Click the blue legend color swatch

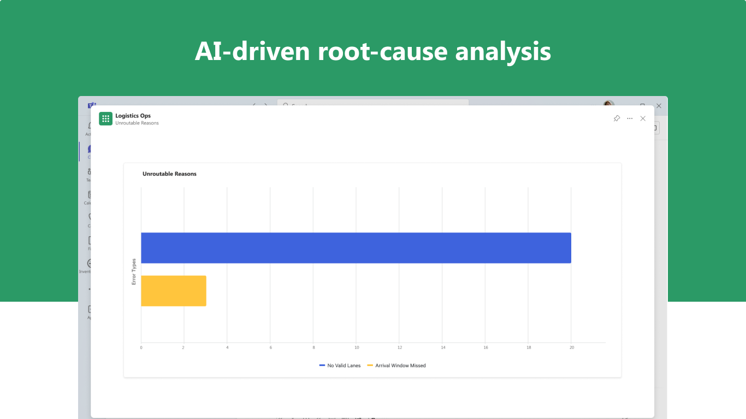pos(322,366)
